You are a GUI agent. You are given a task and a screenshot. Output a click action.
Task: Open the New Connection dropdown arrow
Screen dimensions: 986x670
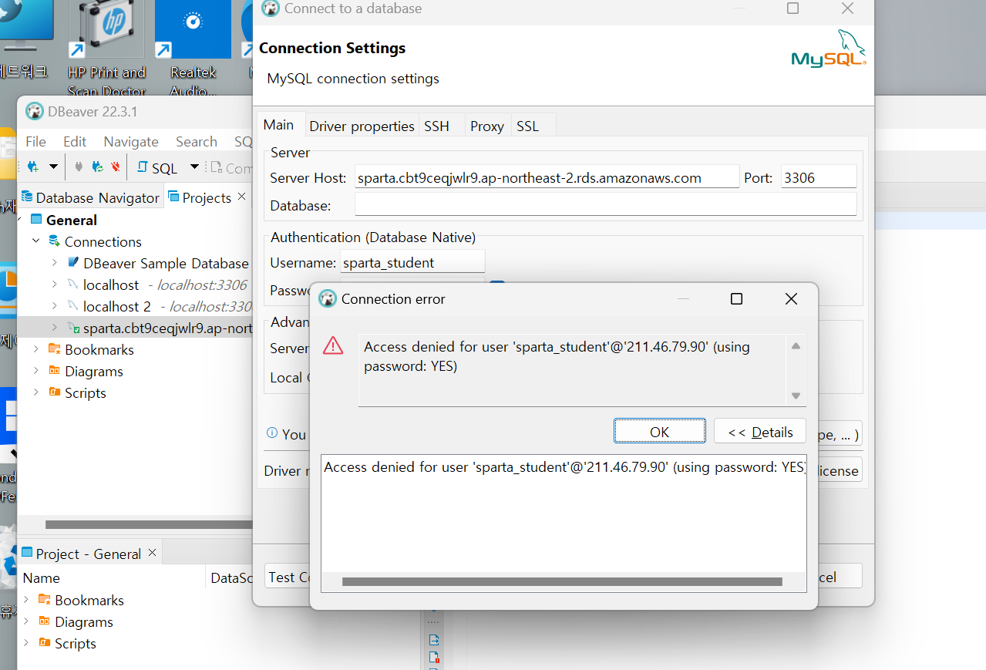coord(53,167)
